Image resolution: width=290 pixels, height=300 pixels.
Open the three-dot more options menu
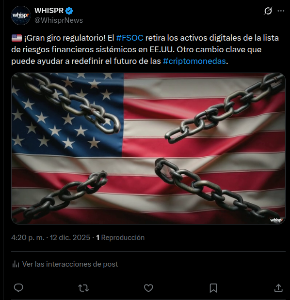coord(281,11)
